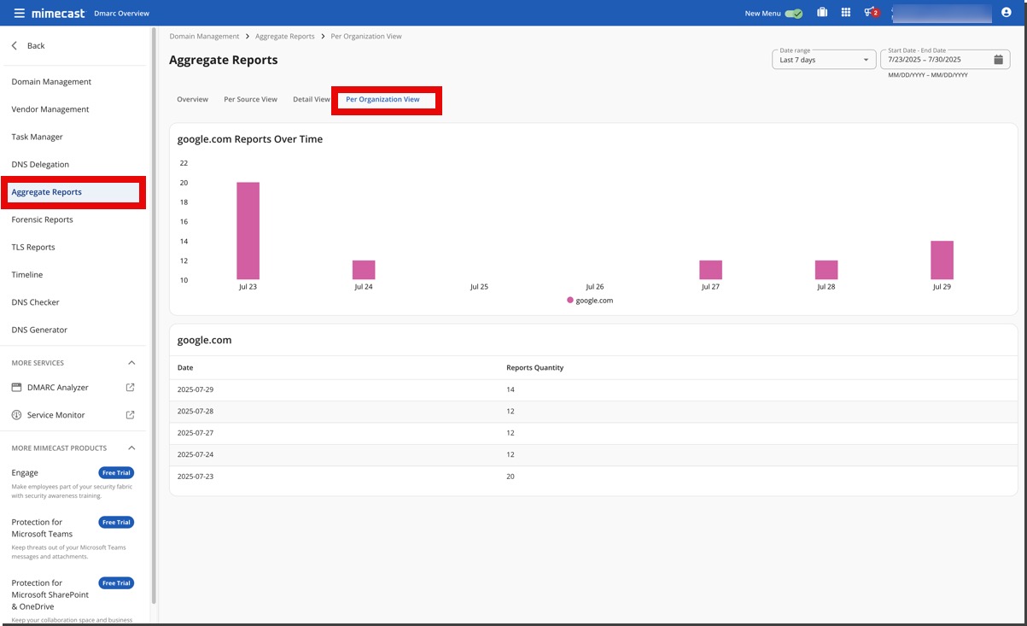Viewport: 1027px width, 626px height.
Task: Open DNS Delegation in sidebar
Action: click(40, 165)
